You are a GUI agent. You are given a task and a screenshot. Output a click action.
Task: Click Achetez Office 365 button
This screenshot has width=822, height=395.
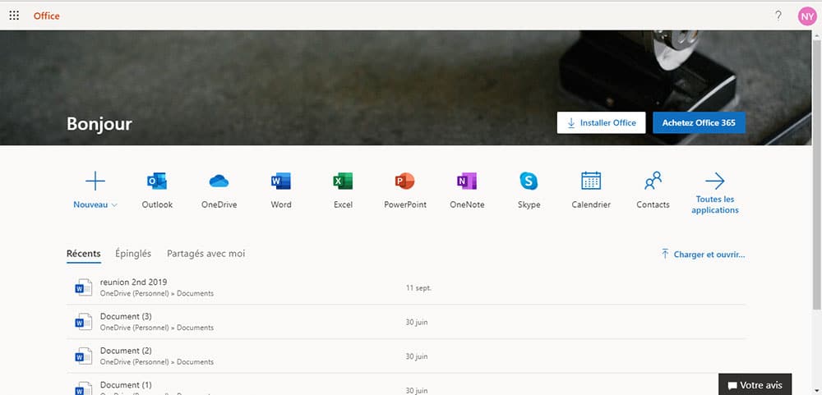pos(699,122)
